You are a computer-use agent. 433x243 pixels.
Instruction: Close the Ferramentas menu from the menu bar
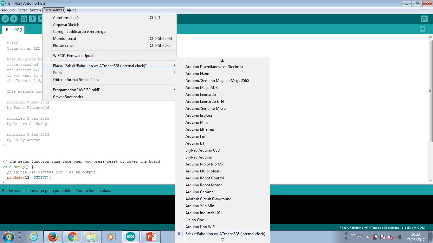54,10
